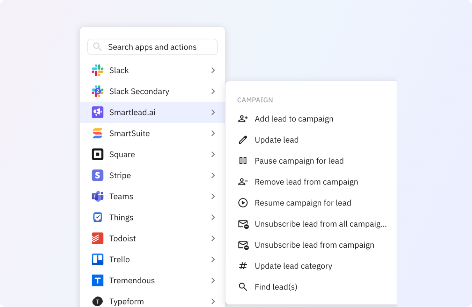The image size is (472, 307).
Task: Expand the Typeform submenu chevron
Action: pyautogui.click(x=213, y=301)
